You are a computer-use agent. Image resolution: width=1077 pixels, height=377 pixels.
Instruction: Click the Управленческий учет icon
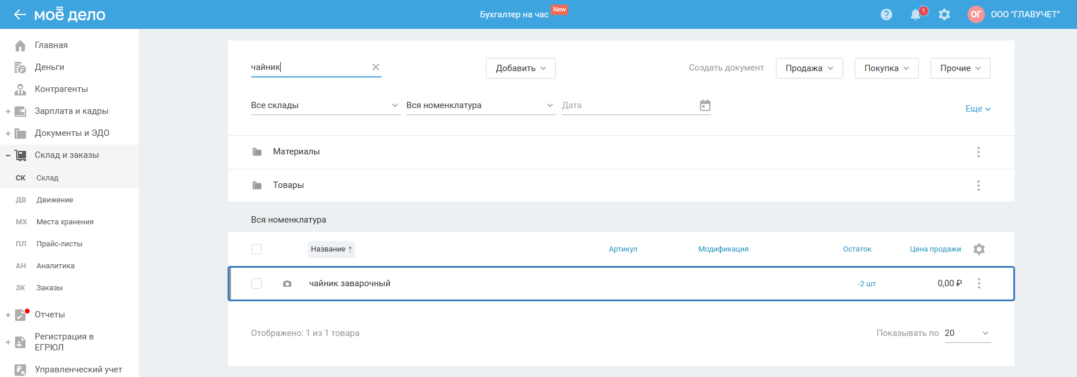pos(20,370)
